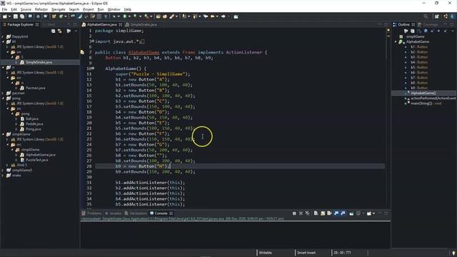Image resolution: width=457 pixels, height=257 pixels.
Task: Click the New Java Class toolbar icon
Action: [x=61, y=16]
